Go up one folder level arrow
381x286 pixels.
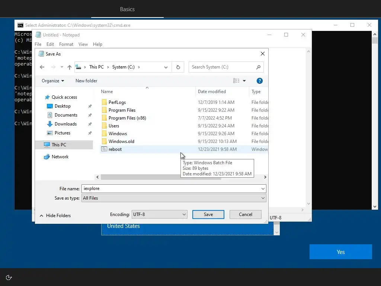tap(70, 67)
